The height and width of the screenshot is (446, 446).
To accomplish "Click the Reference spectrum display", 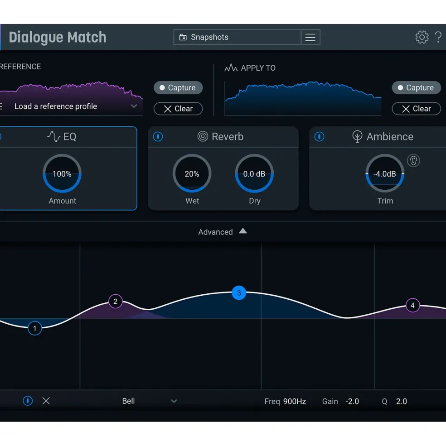I will 71,98.
